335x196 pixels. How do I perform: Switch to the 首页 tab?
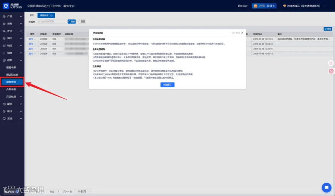click(x=32, y=15)
